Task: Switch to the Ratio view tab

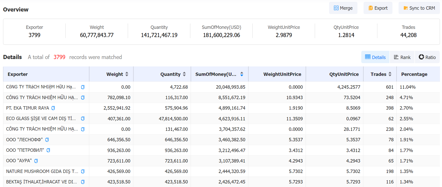Action: pyautogui.click(x=427, y=57)
